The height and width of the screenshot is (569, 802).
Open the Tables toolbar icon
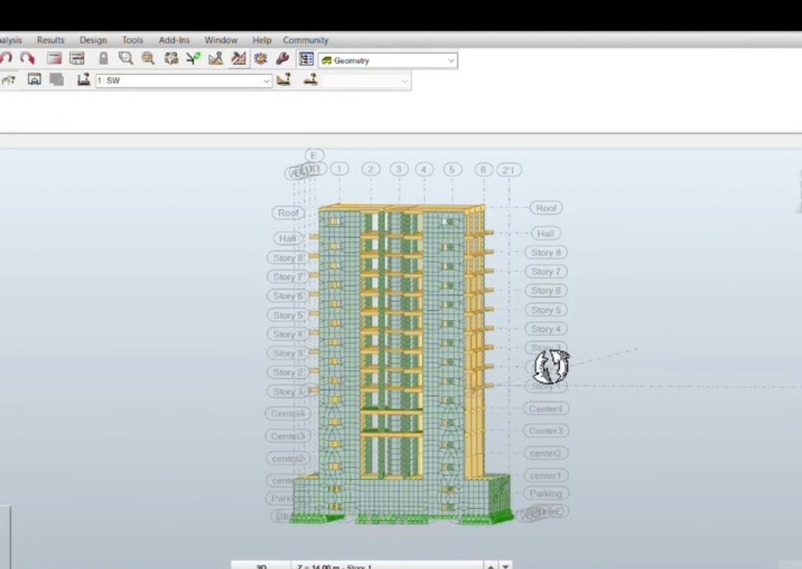pyautogui.click(x=77, y=59)
